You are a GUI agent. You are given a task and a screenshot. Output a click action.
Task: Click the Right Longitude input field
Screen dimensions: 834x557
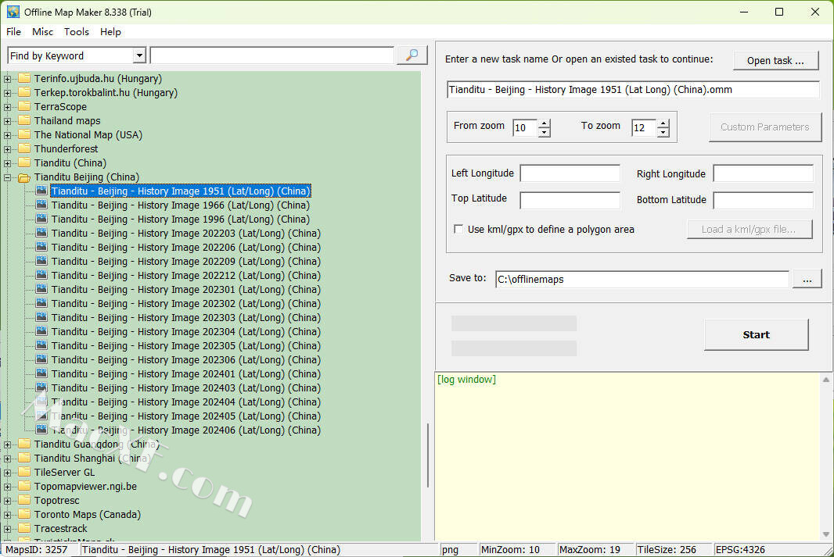764,173
